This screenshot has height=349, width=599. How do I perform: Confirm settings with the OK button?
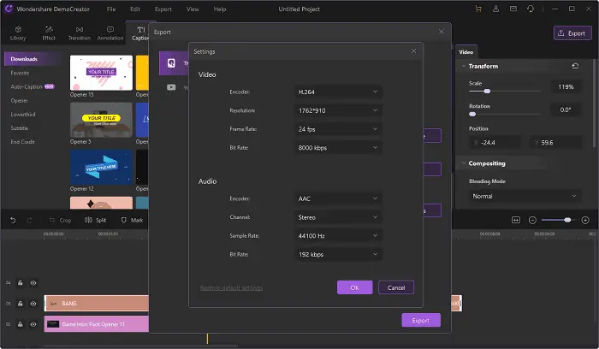point(354,287)
